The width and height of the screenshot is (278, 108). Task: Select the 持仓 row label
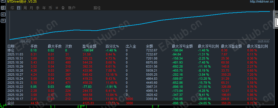click(x=11, y=50)
